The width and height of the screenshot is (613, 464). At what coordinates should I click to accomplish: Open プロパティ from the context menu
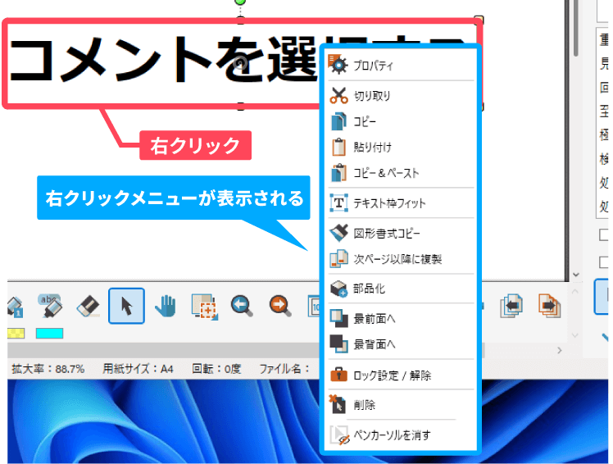373,66
